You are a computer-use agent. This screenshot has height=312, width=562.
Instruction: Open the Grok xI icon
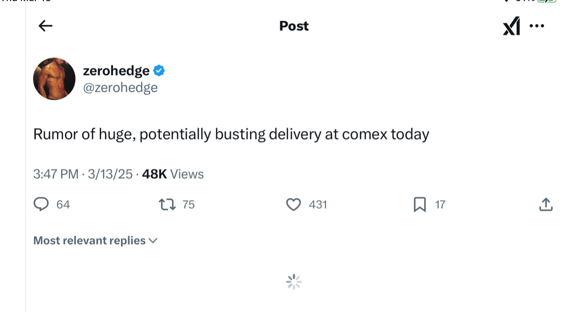coord(511,26)
